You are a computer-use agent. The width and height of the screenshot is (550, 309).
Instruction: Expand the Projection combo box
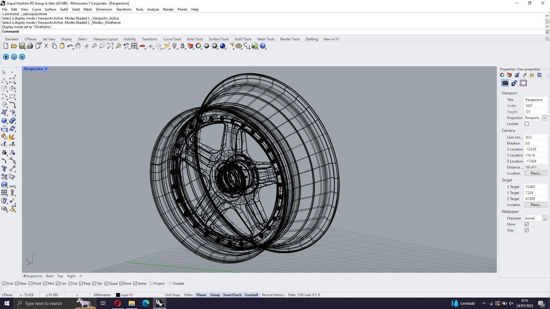(544, 118)
